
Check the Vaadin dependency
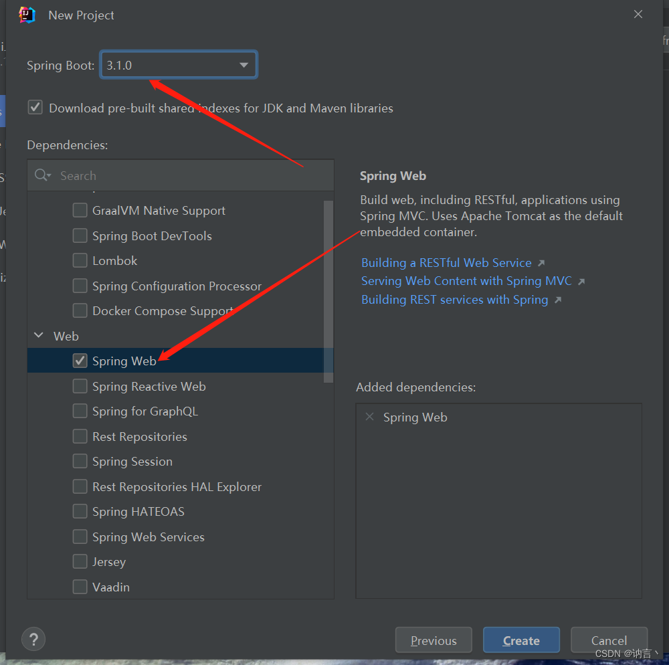[80, 587]
